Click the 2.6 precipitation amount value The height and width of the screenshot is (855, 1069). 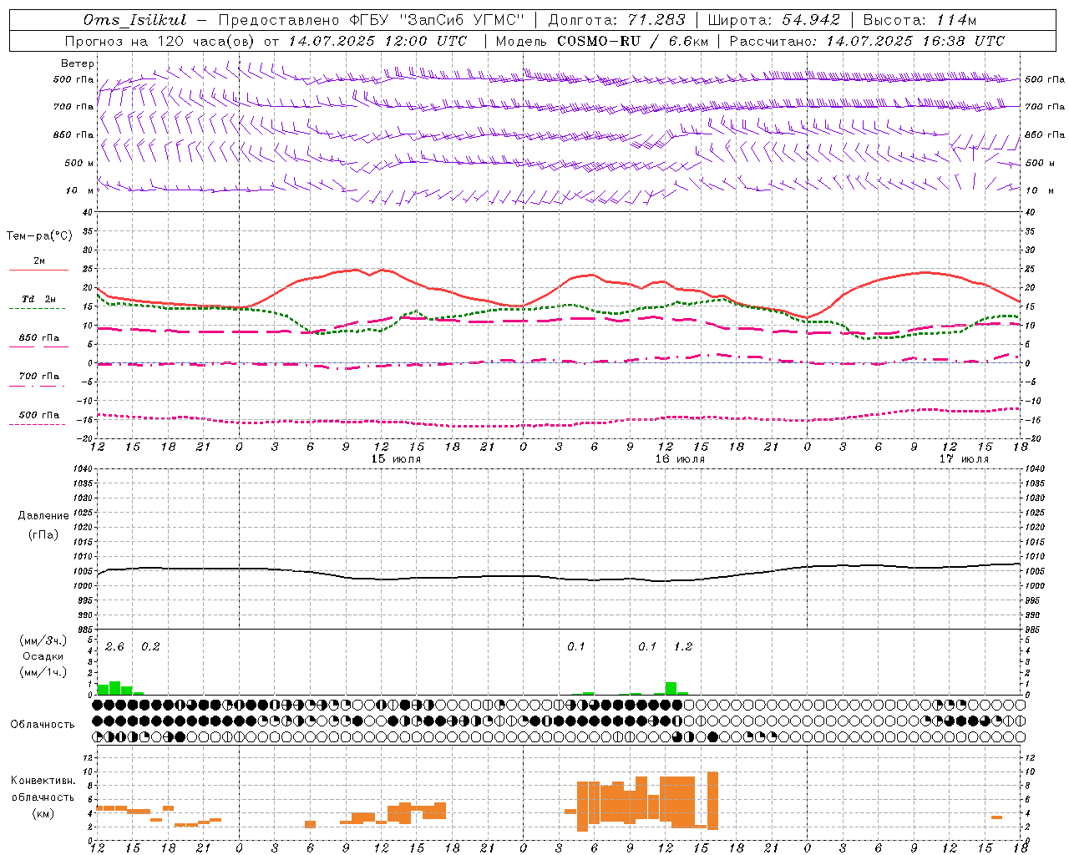point(114,646)
